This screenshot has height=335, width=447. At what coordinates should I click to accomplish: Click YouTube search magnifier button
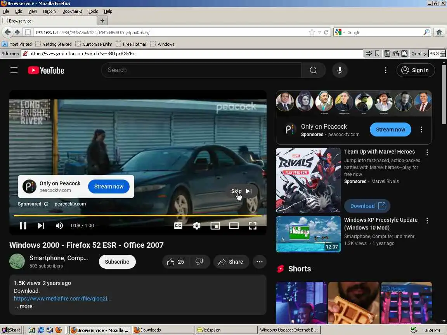313,70
